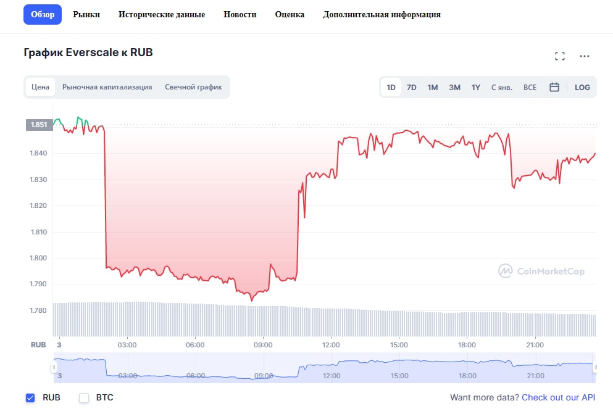
Task: Choose the ВСЕ time range
Action: click(x=530, y=87)
